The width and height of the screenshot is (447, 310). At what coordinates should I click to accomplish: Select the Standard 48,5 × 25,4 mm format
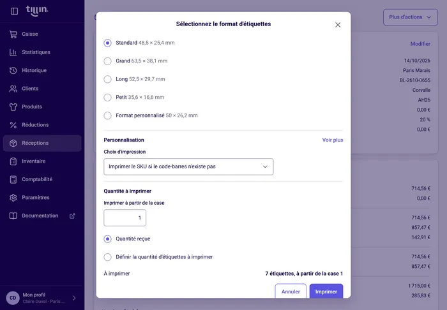pos(107,43)
